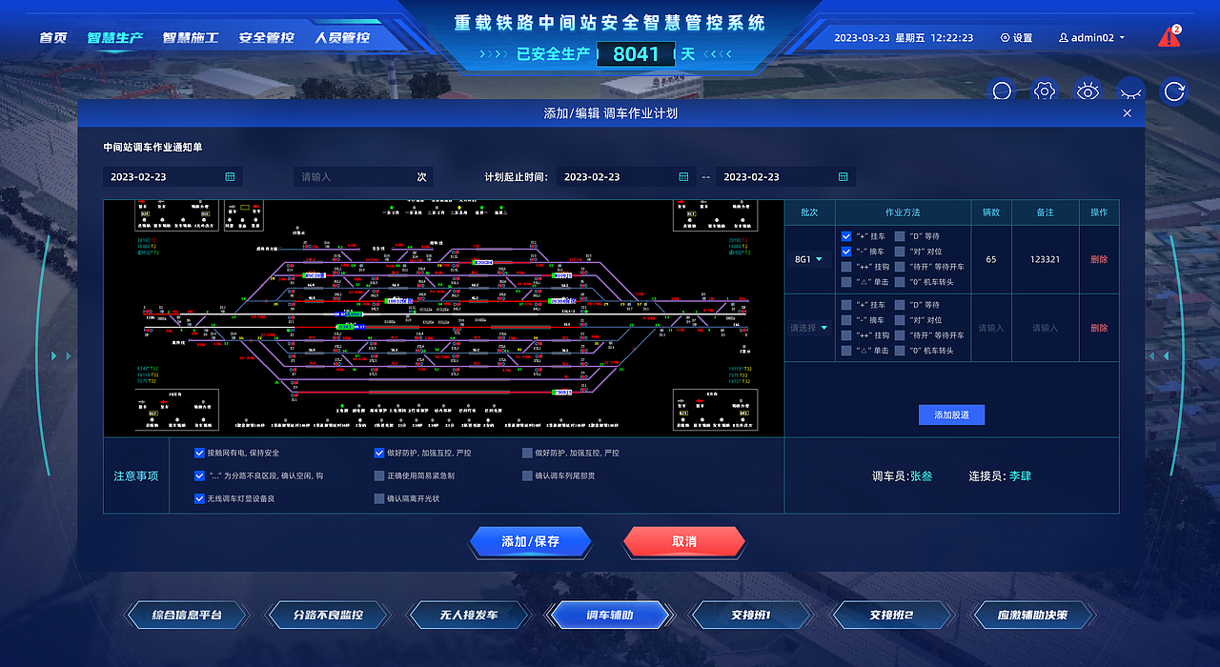Open the calendar icon on the 2023-02-23 field
1220x667 pixels.
coord(229,176)
